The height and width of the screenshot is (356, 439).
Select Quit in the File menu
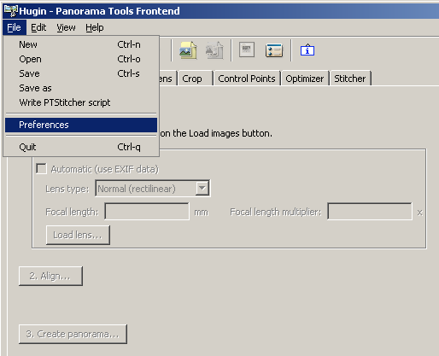coord(81,147)
